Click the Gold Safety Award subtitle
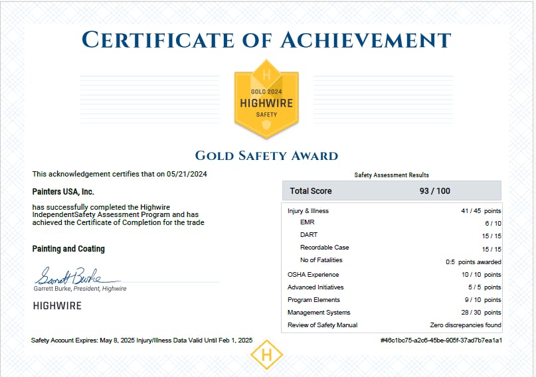 (x=266, y=156)
